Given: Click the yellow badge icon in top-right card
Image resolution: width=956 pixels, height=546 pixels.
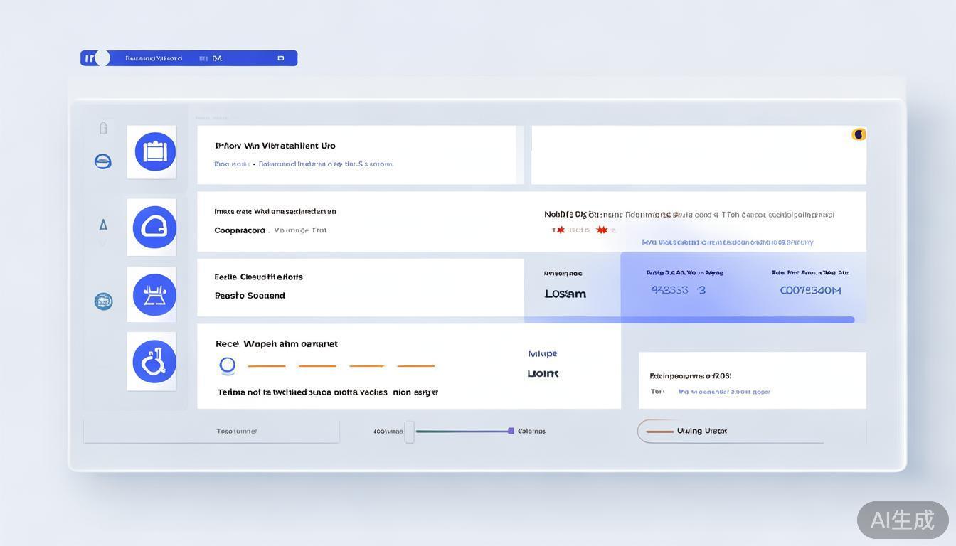Looking at the screenshot, I should (859, 134).
